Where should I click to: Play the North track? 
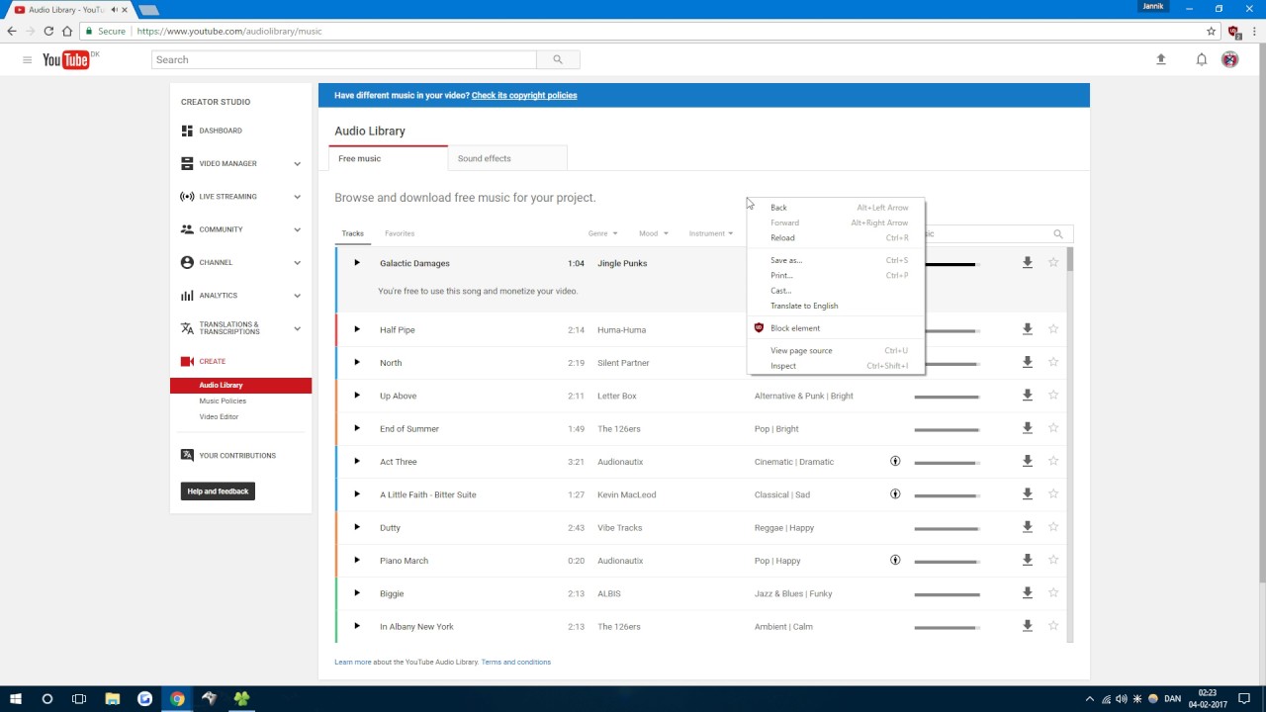click(357, 362)
